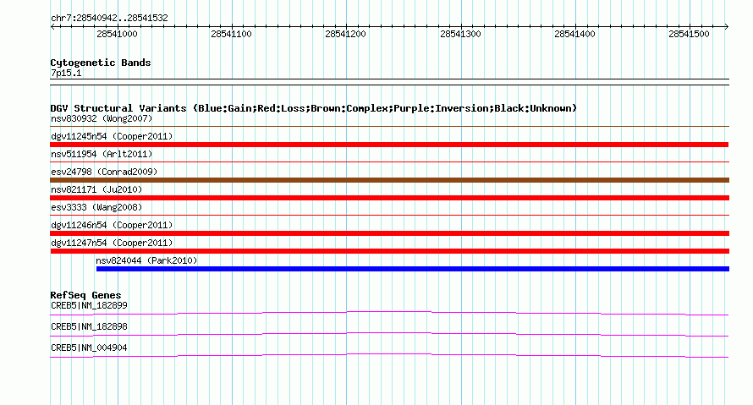Click the red dgv11245n54 loss bar

(389, 145)
